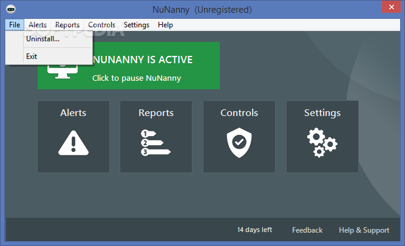Click the Controls shield checkmark icon
The image size is (405, 246).
[x=239, y=143]
